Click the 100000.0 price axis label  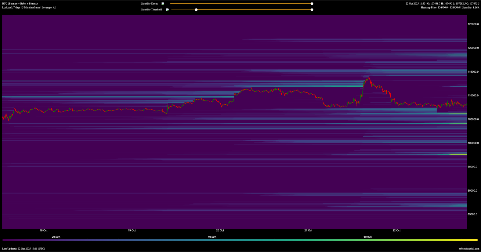click(x=473, y=143)
